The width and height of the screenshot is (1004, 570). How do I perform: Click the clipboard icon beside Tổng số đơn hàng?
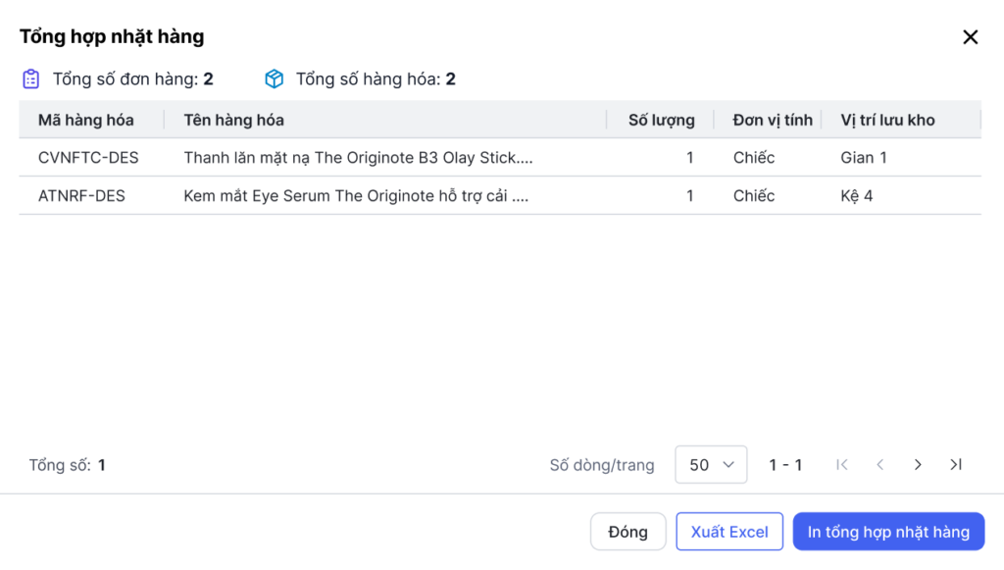tap(31, 78)
